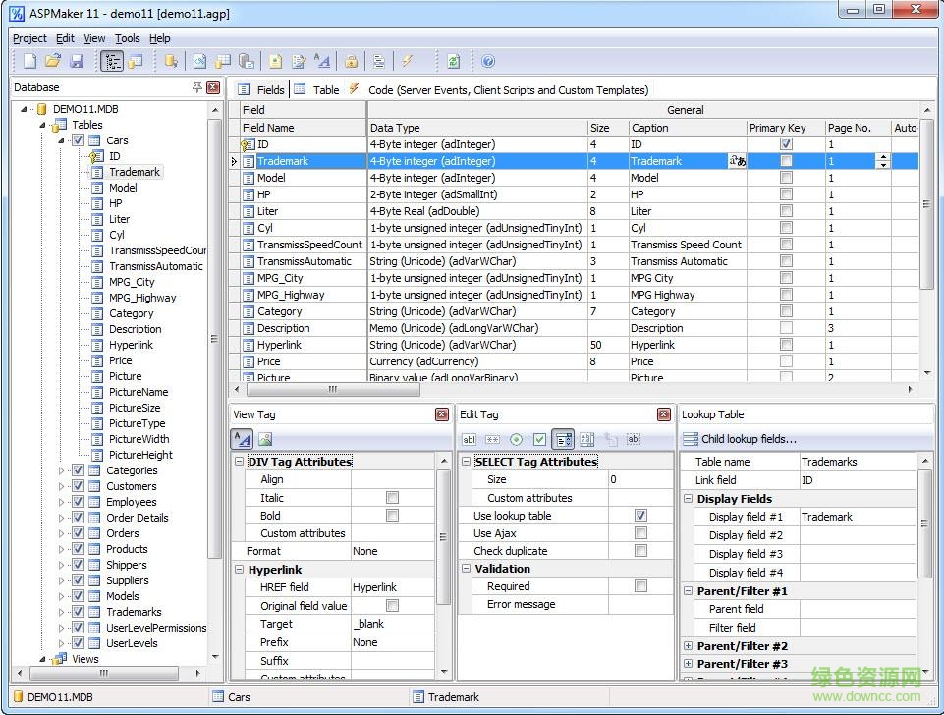Uncheck the Use lookup table checkbox

point(640,516)
